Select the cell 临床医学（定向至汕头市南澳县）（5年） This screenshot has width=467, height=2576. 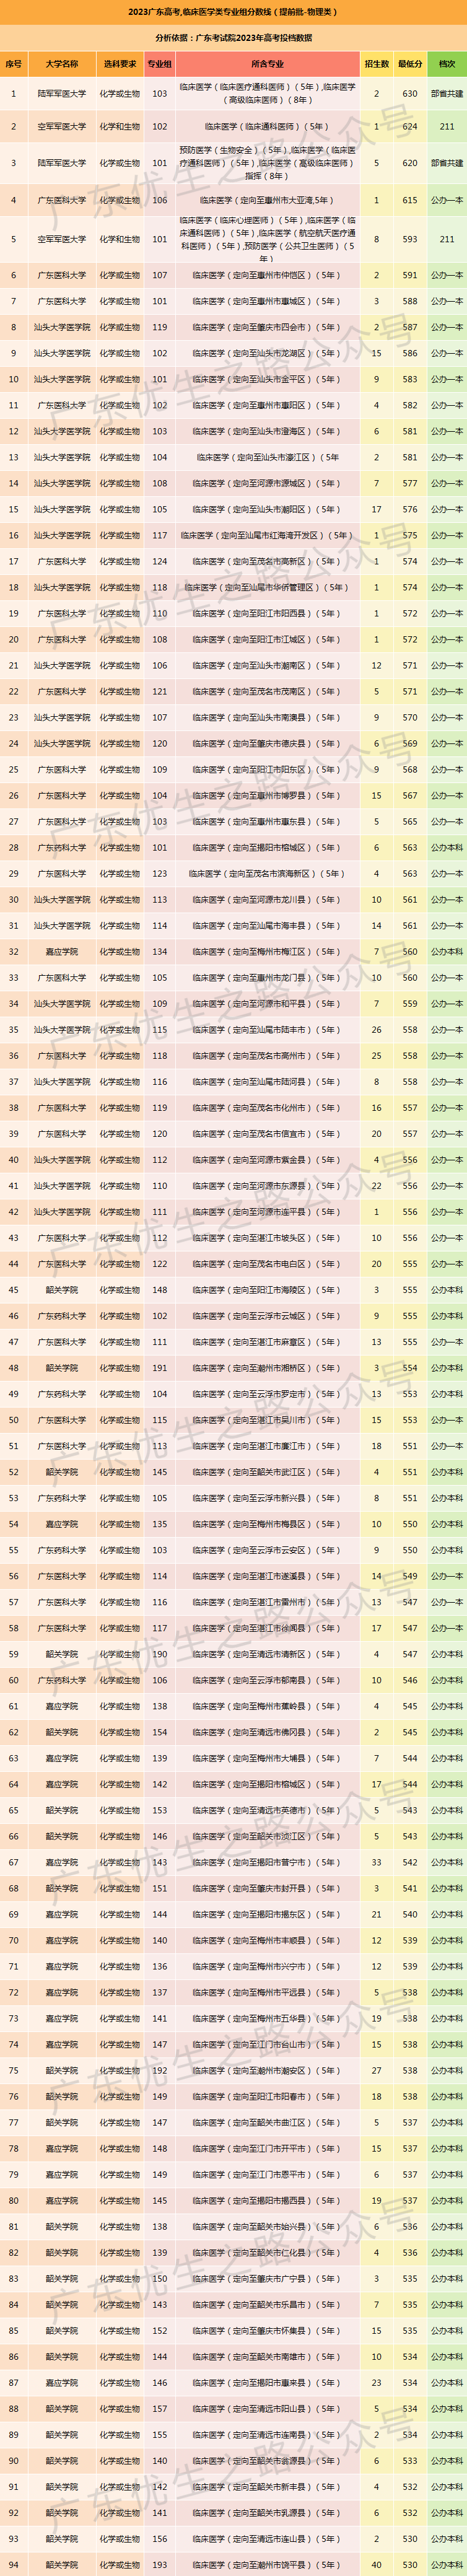click(x=267, y=717)
